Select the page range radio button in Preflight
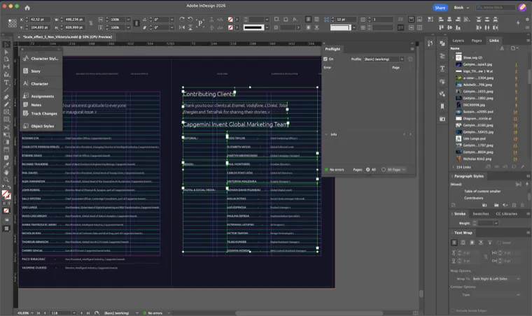The width and height of the screenshot is (532, 316). click(x=384, y=170)
